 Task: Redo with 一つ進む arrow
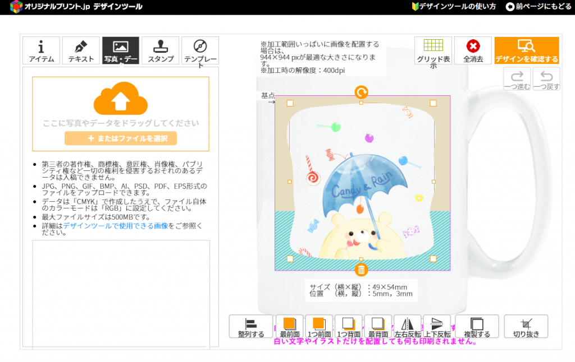pos(517,79)
